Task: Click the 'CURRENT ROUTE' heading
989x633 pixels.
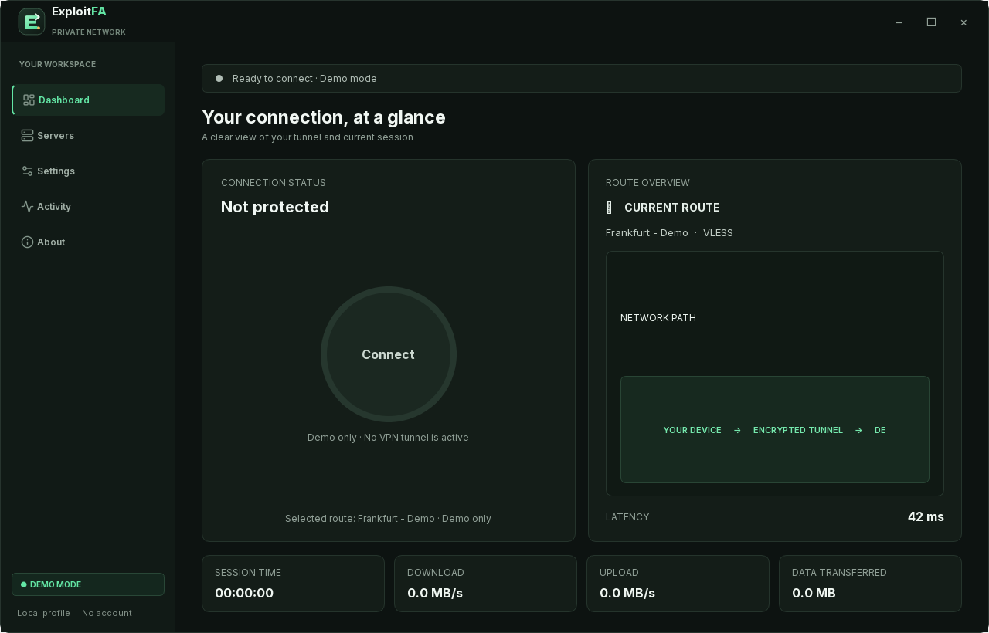Action: point(672,208)
